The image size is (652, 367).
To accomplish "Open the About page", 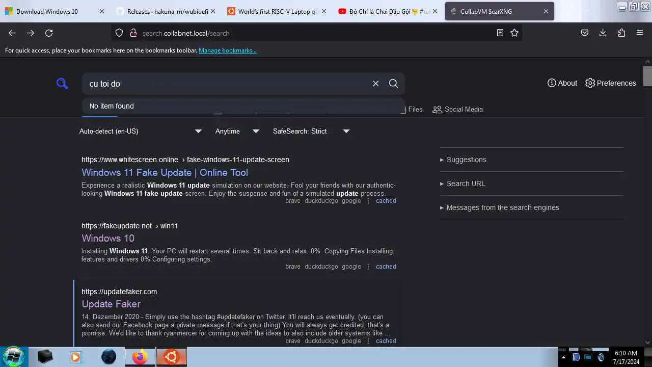I will [x=562, y=83].
